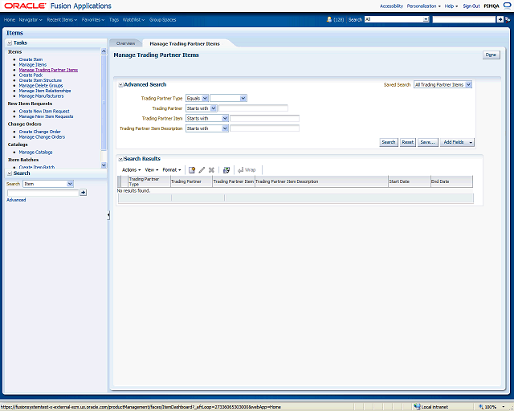
Task: Click the left panel Search go arrow
Action: click(x=84, y=193)
